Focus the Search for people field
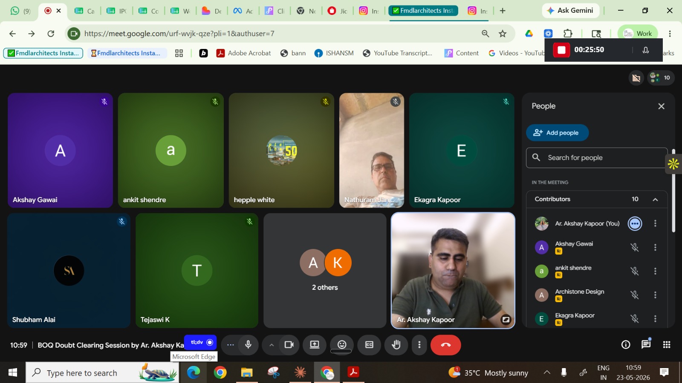The image size is (682, 383). 597,158
